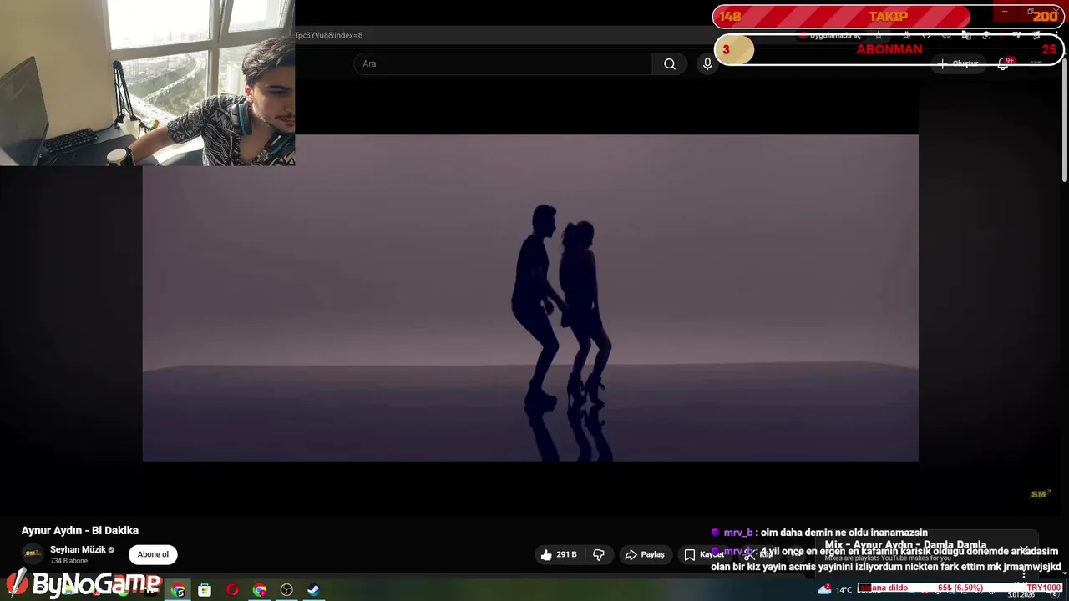Activate voice search microphone icon

point(707,64)
